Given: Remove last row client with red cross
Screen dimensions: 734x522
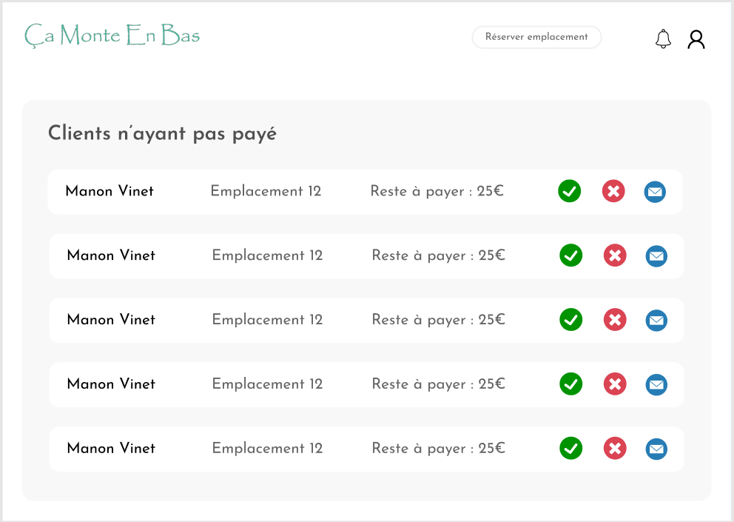Looking at the screenshot, I should point(615,449).
